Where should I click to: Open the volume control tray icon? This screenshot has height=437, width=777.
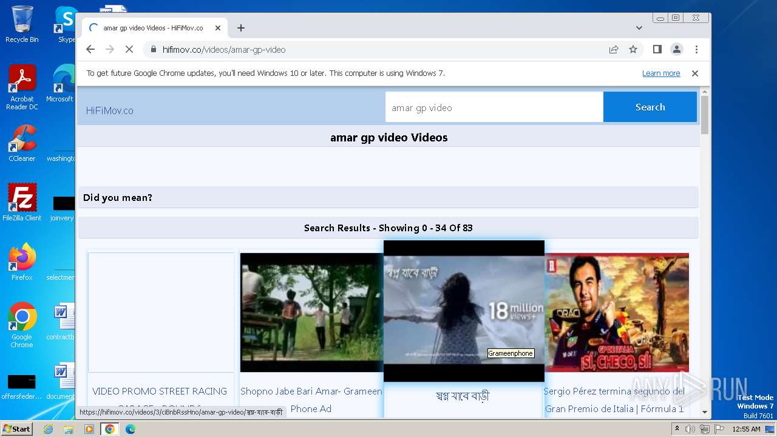(690, 429)
